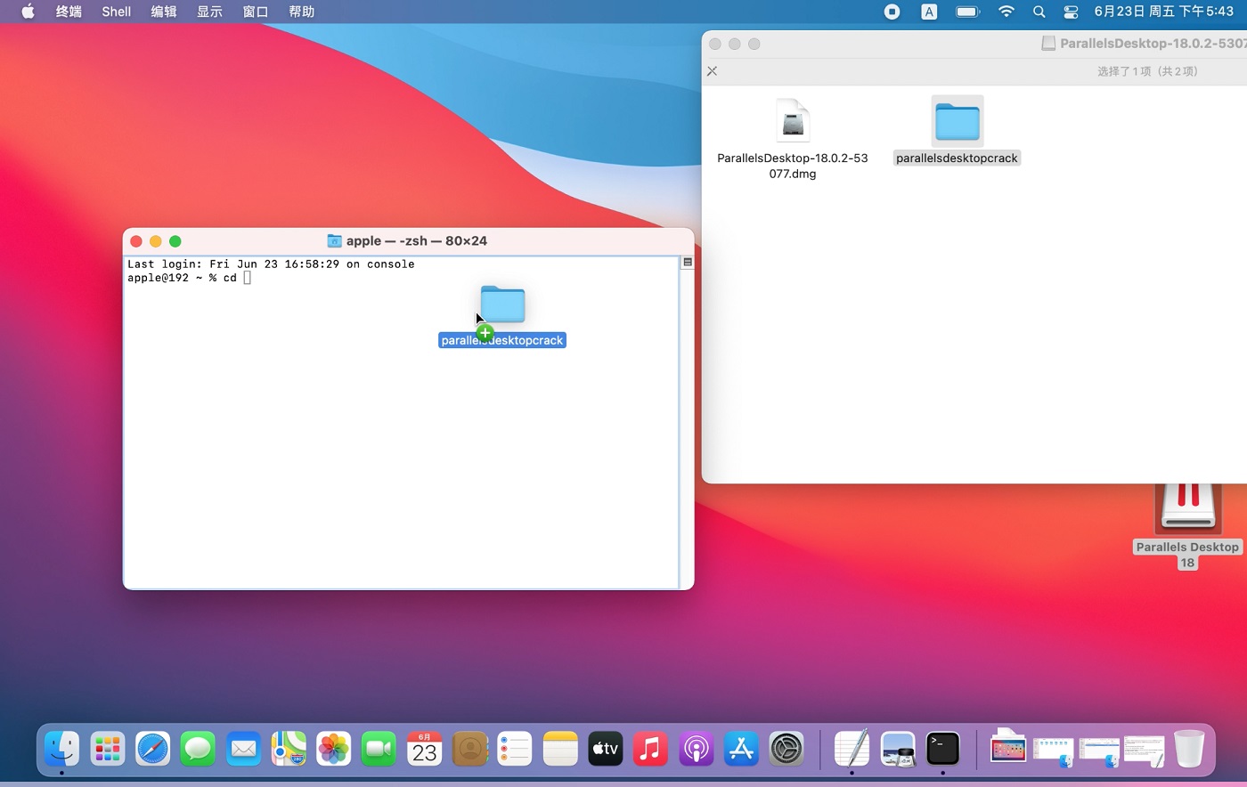Open Contacts from the Dock

pos(470,749)
